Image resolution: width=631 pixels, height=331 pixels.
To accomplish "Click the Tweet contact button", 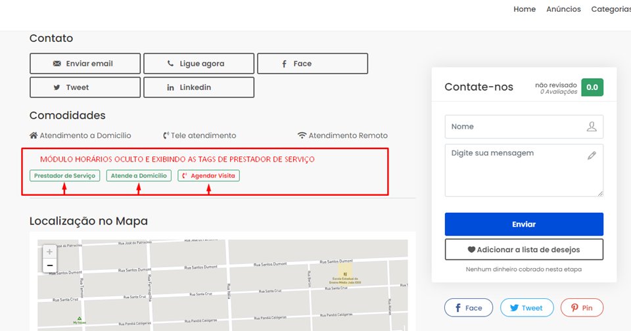I will click(x=85, y=87).
